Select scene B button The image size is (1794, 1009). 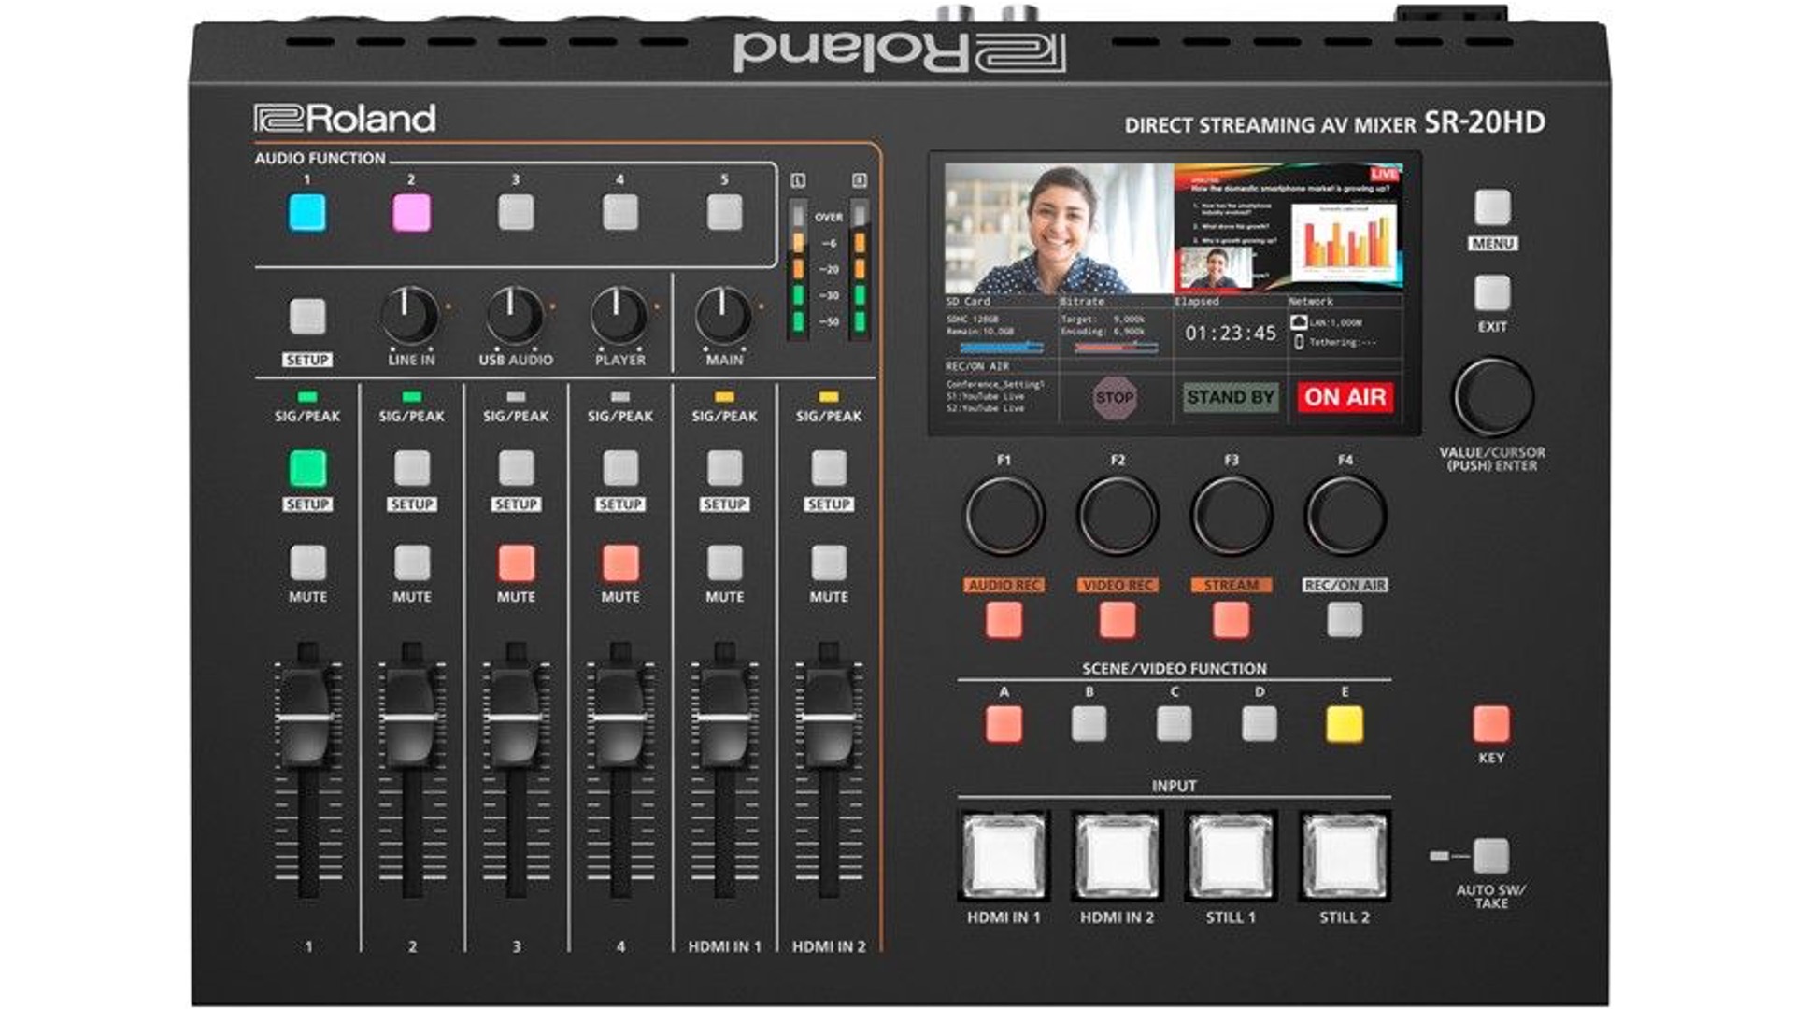tap(1089, 724)
